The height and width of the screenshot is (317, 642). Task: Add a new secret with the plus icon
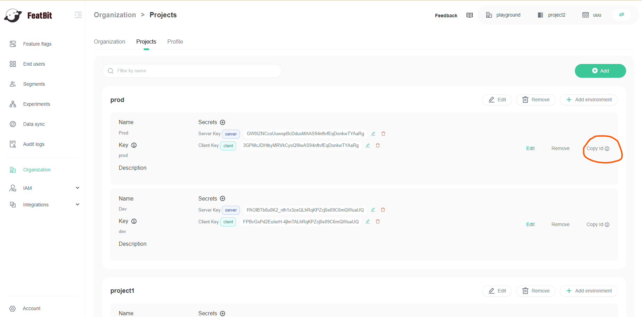(223, 122)
